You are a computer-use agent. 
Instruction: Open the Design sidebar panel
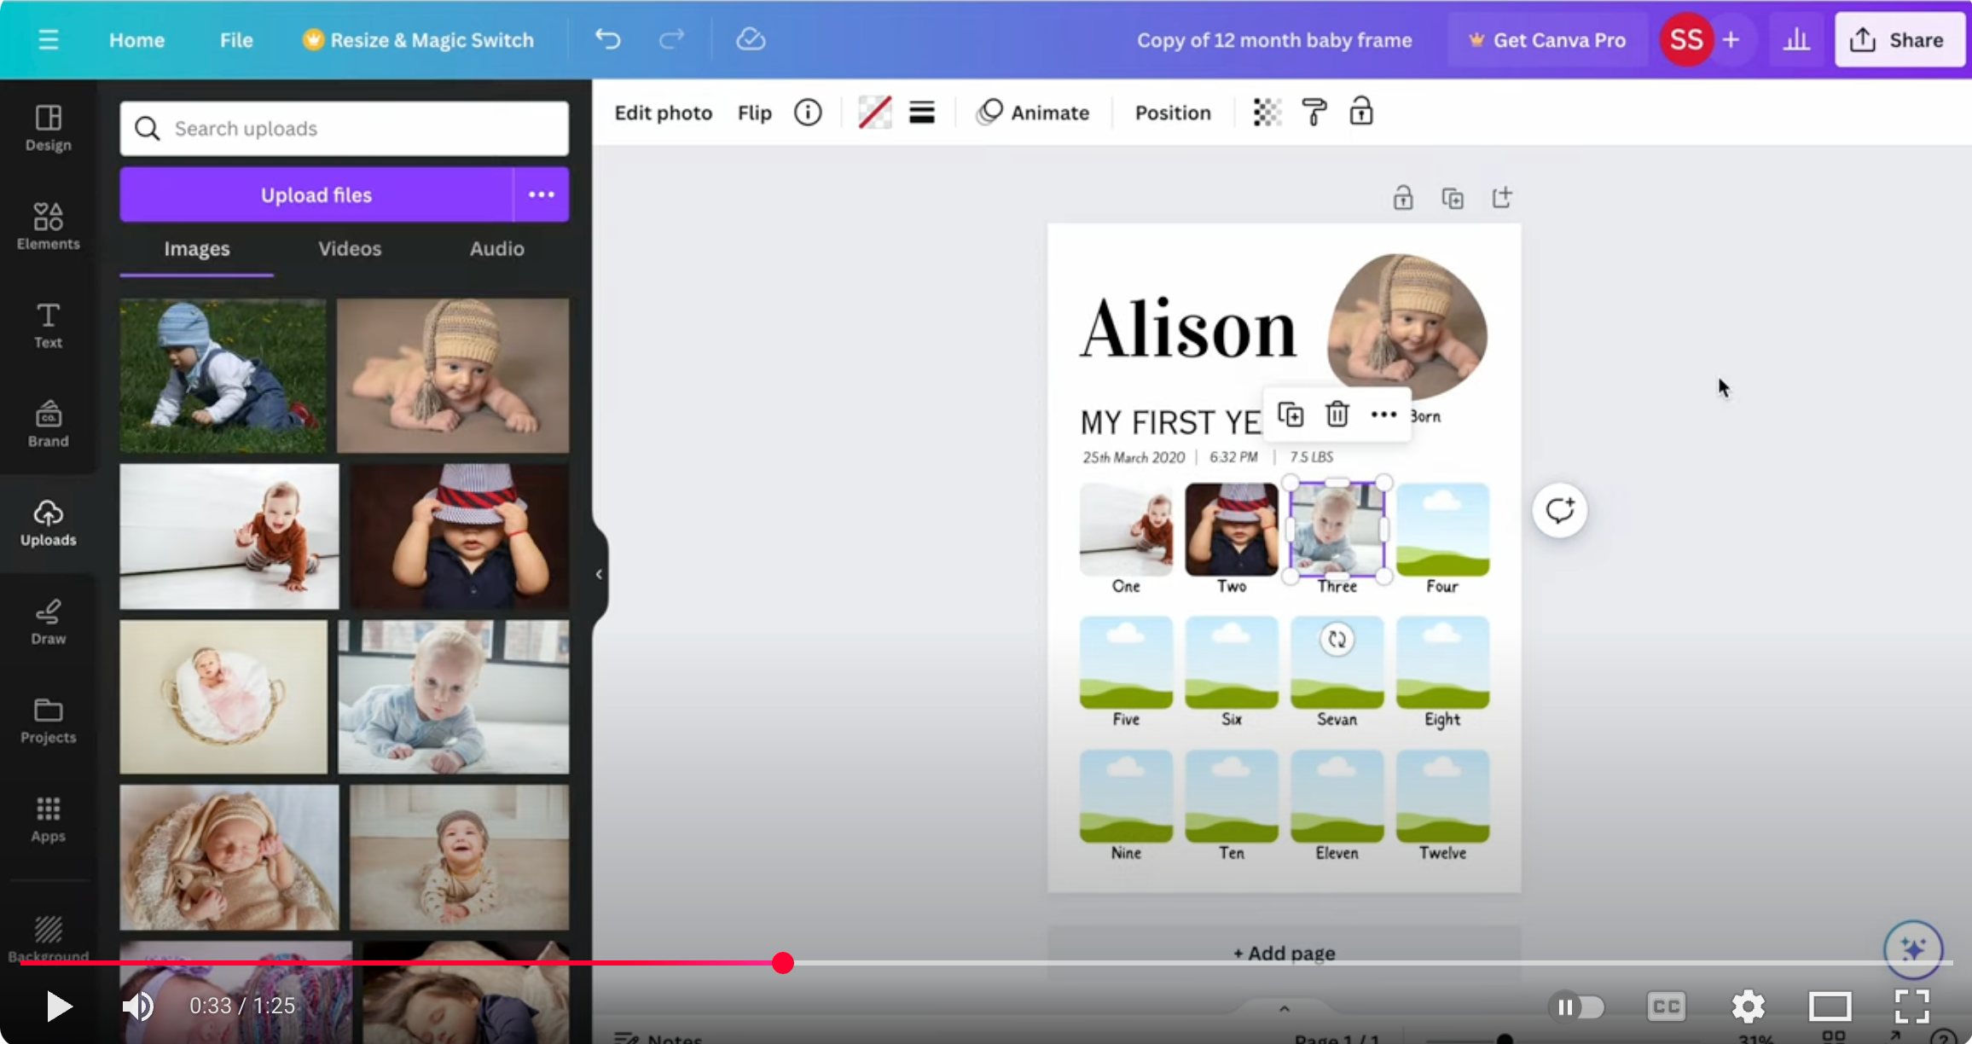pyautogui.click(x=49, y=128)
